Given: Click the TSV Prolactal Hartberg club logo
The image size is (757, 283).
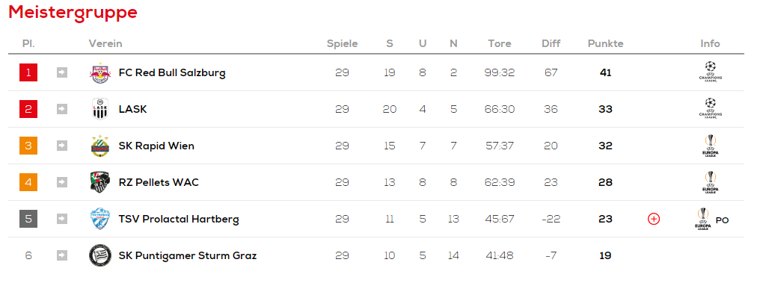Looking at the screenshot, I should coord(100,219).
